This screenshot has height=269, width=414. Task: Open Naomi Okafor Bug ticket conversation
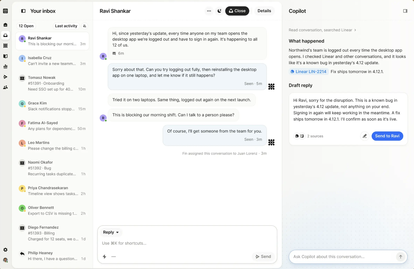click(x=52, y=168)
